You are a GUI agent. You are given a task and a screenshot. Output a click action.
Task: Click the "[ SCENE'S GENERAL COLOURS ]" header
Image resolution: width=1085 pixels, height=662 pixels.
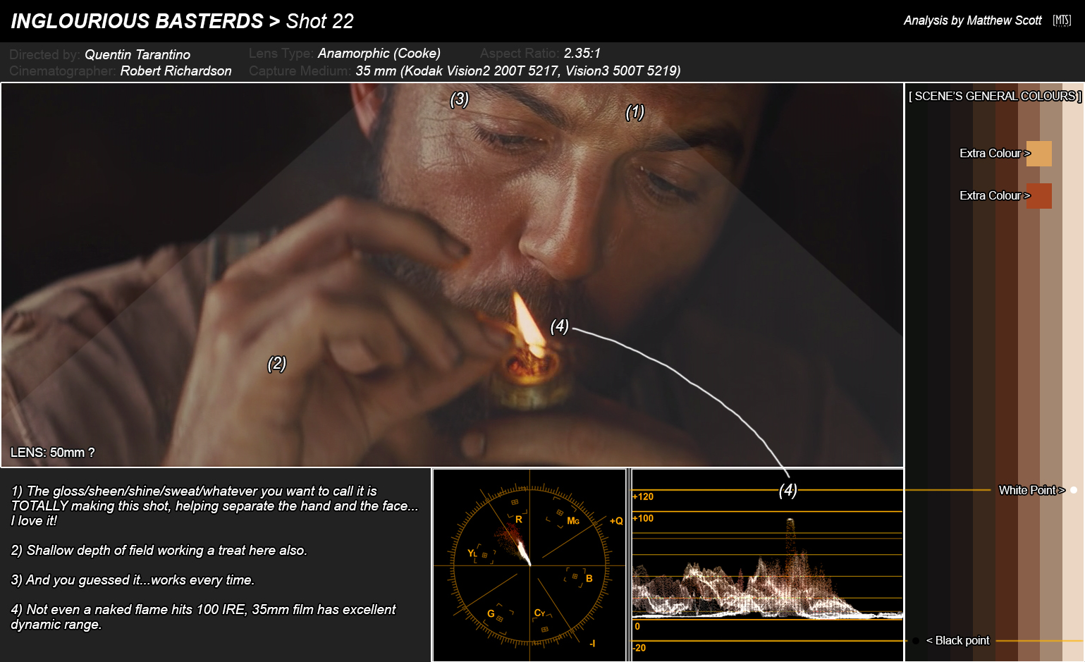pyautogui.click(x=995, y=96)
